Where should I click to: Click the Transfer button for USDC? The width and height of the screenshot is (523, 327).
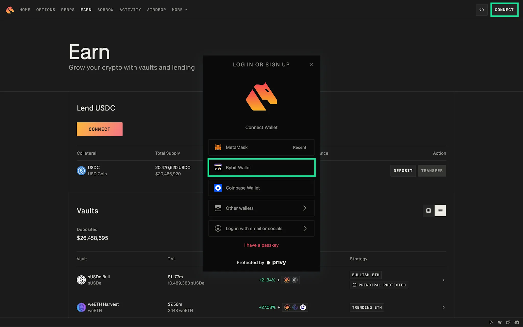[x=432, y=171]
